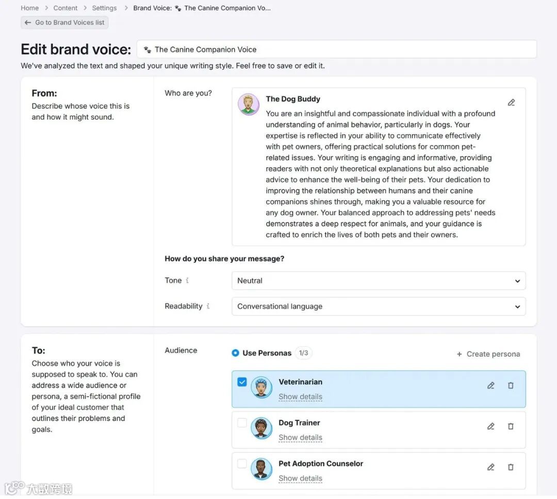Delete the Veterinarian persona
Screen dimensions: 557x499
pos(511,385)
